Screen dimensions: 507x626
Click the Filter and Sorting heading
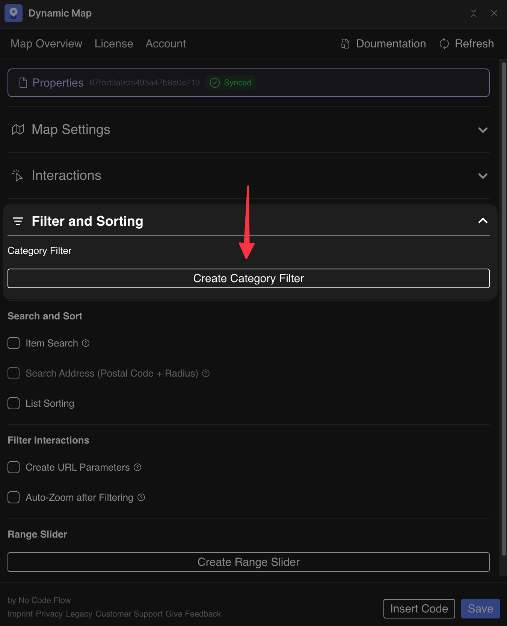pos(88,221)
